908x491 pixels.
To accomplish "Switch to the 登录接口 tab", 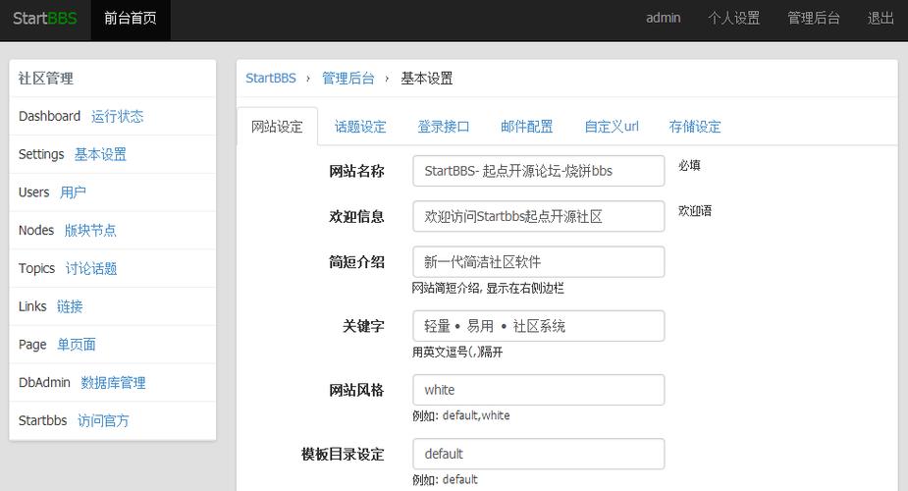I will (x=444, y=127).
